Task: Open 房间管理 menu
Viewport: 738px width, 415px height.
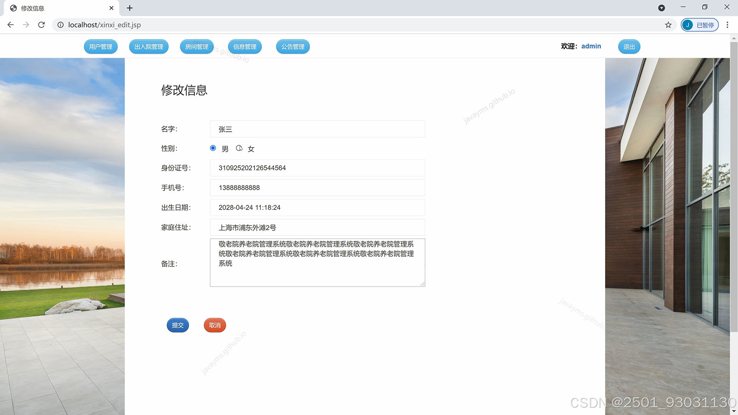Action: pyautogui.click(x=197, y=46)
